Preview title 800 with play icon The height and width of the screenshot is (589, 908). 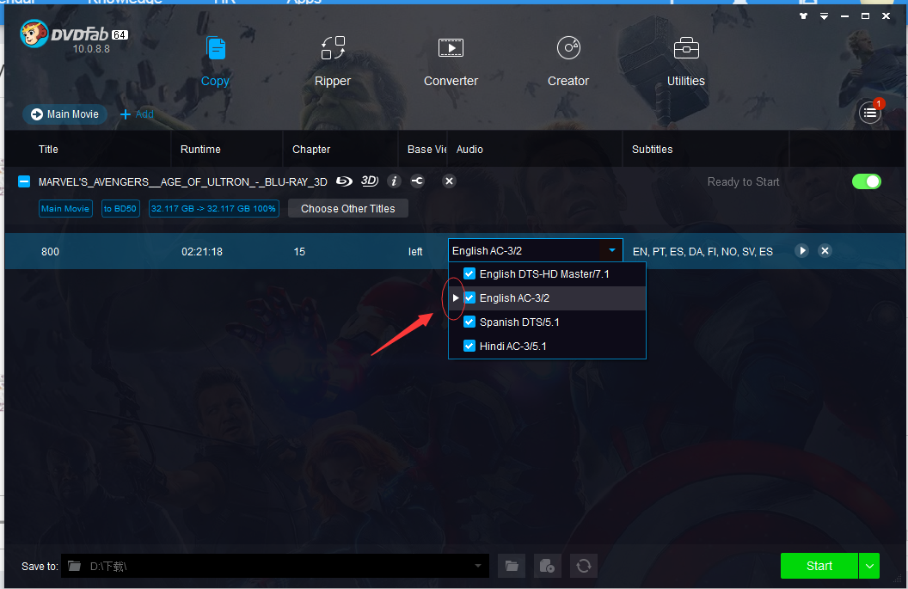coord(802,251)
